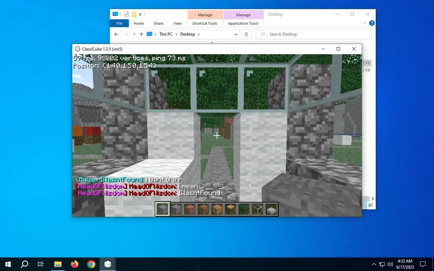Image resolution: width=434 pixels, height=271 pixels.
Task: Expand the Explorer ribbon with the chevron
Action: click(364, 23)
